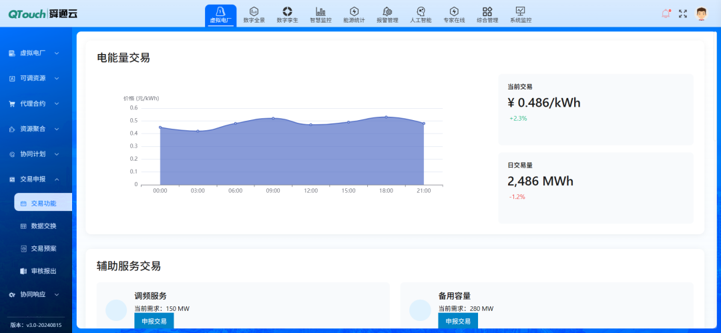Click the 辅助服务交易 section heading
Image resolution: width=721 pixels, height=333 pixels.
click(129, 266)
